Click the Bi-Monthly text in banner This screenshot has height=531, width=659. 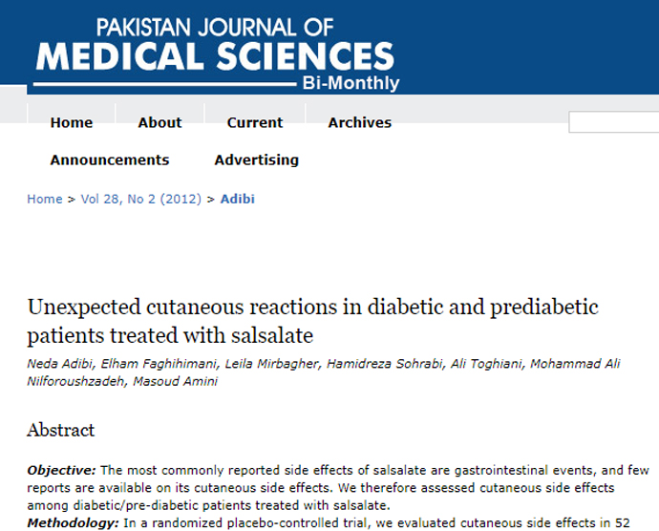[x=351, y=83]
